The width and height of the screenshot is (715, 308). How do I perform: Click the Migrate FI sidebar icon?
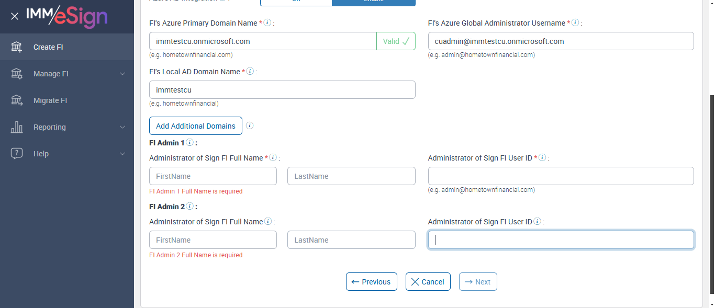17,100
